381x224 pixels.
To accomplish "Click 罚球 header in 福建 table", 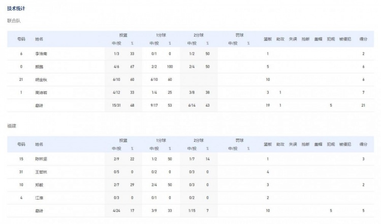I will pos(239,140).
